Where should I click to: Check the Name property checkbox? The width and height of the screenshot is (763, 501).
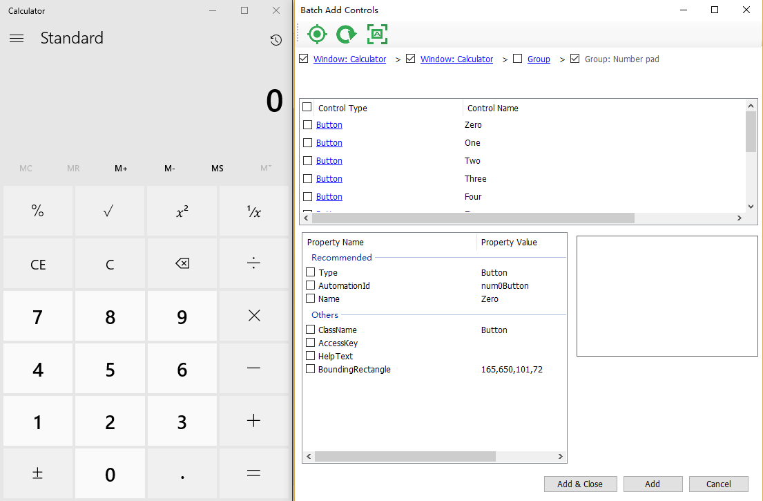311,298
